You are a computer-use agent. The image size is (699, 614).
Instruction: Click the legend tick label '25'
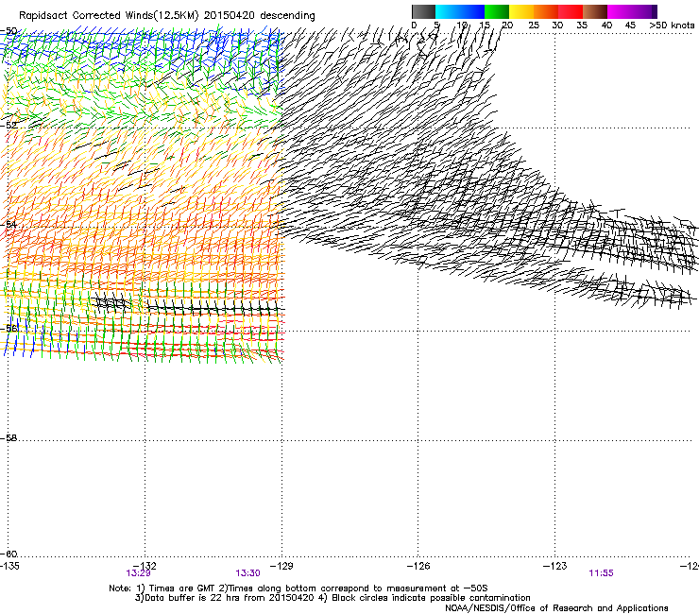click(534, 26)
